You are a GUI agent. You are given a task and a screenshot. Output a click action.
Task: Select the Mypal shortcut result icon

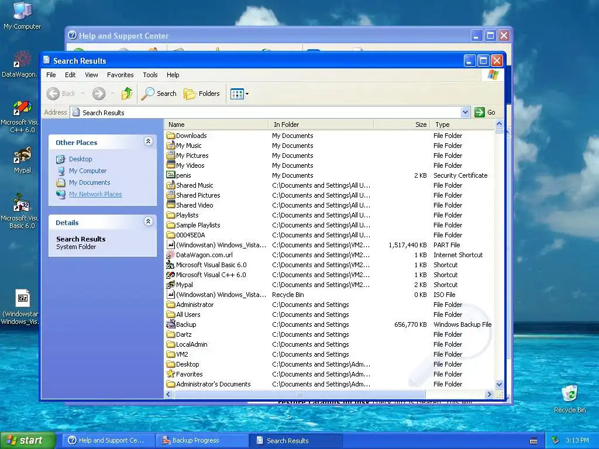pos(170,285)
